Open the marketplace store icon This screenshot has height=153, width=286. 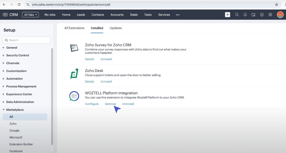[262, 15]
